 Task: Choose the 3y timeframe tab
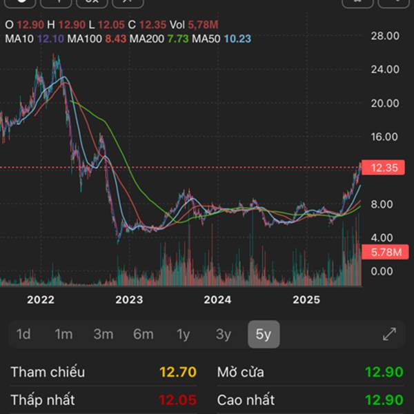[224, 335]
